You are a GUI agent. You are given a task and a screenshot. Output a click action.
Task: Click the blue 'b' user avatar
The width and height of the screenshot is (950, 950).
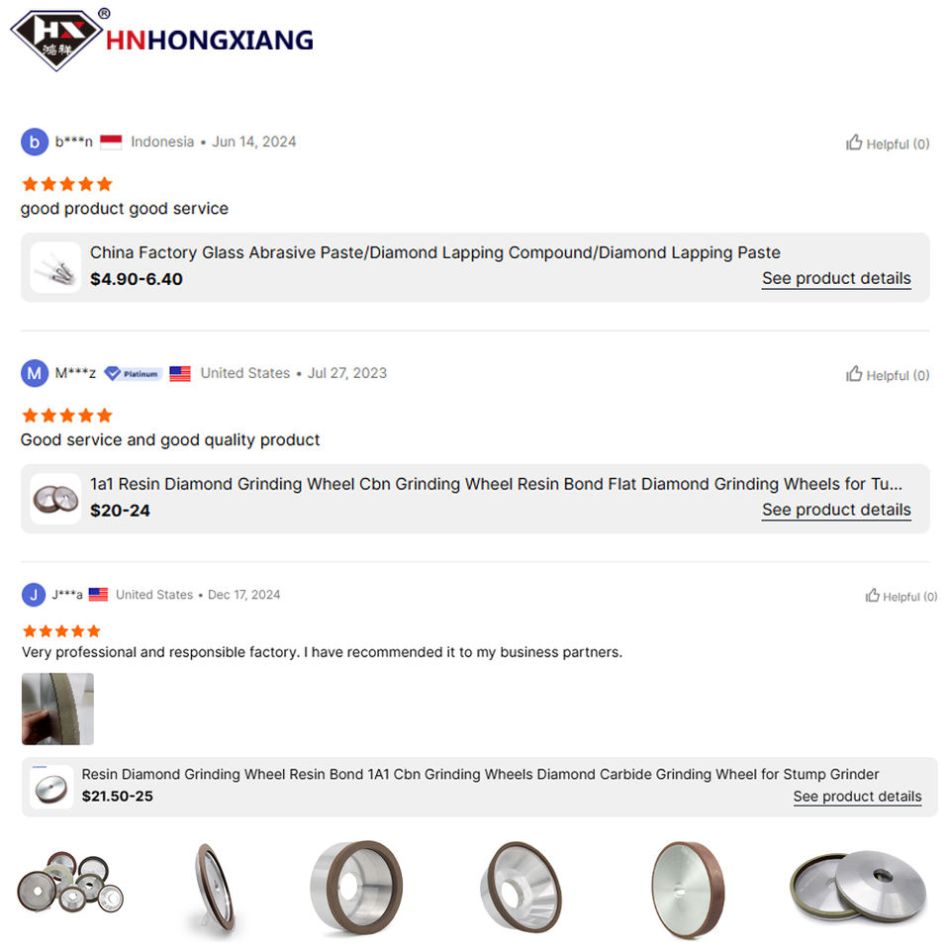click(35, 142)
